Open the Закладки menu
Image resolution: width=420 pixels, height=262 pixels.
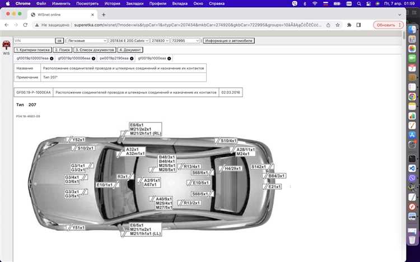(135, 3)
